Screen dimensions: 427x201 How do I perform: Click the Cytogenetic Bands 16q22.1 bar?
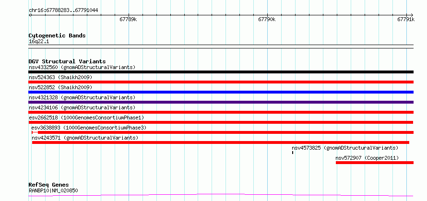click(x=221, y=47)
